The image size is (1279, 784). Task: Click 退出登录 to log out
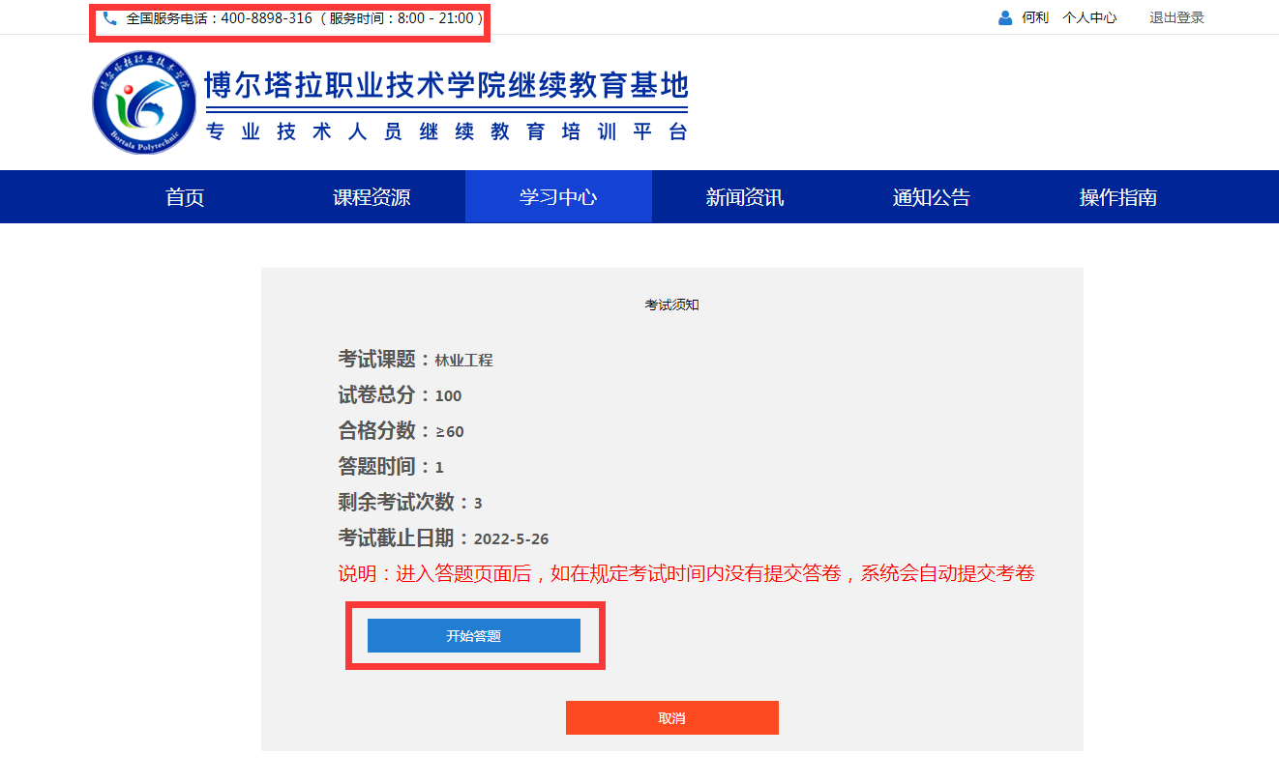click(x=1176, y=18)
